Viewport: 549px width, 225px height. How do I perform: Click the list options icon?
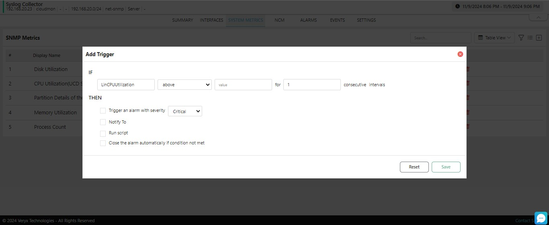pyautogui.click(x=530, y=38)
